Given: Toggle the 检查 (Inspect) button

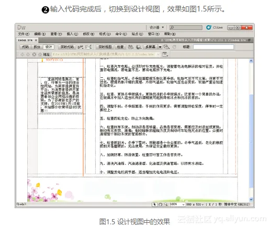Looking at the screenshot, I should pyautogui.click(x=120, y=47).
